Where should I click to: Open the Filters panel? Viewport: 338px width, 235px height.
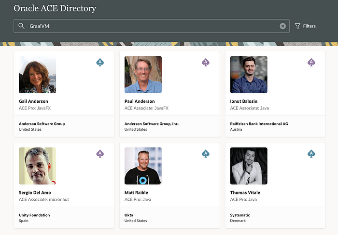(x=305, y=26)
